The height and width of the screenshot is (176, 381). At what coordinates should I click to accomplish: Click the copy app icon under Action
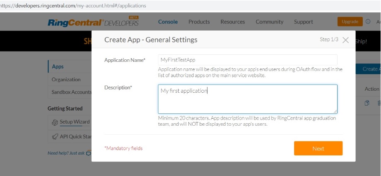[x=367, y=103]
